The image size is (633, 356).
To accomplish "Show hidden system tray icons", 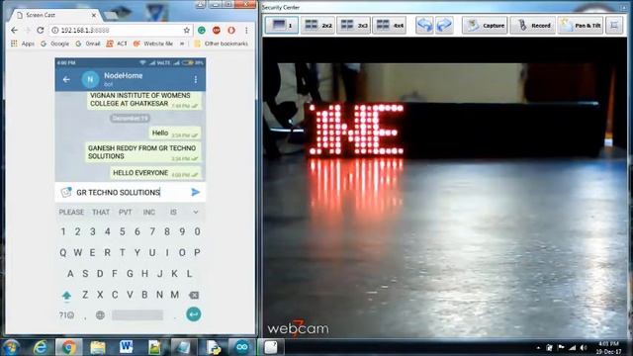I will tap(538, 348).
